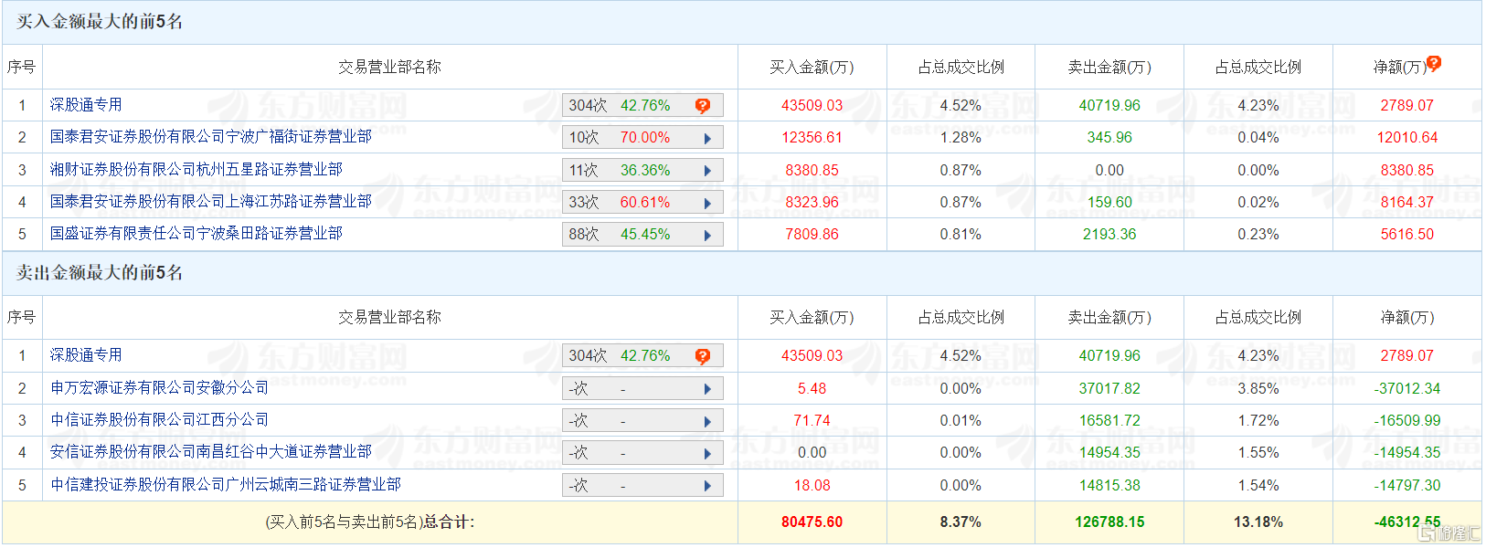Click 买入金额(万) header in sell table

click(812, 317)
